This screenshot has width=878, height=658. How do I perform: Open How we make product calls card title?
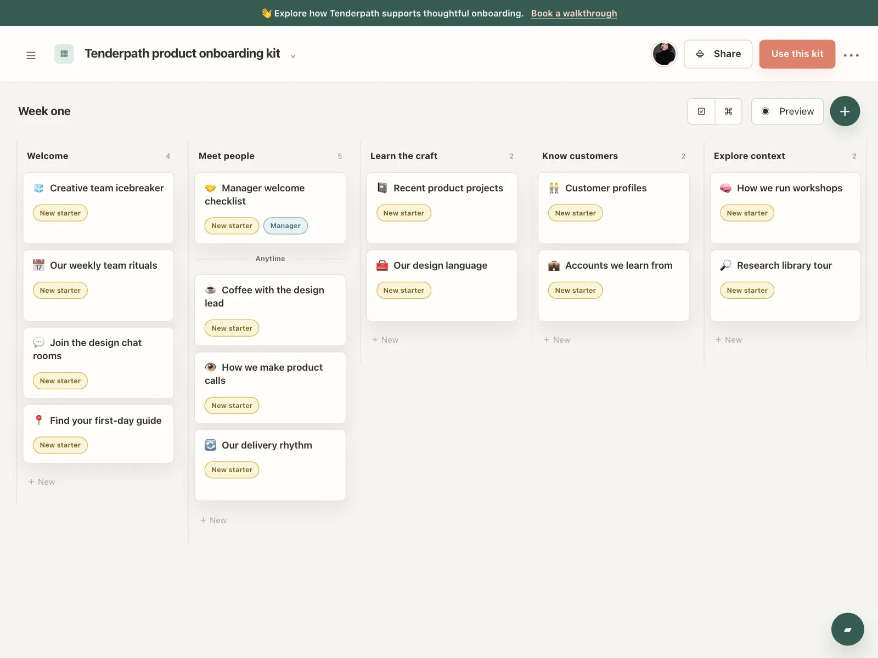[x=264, y=374]
